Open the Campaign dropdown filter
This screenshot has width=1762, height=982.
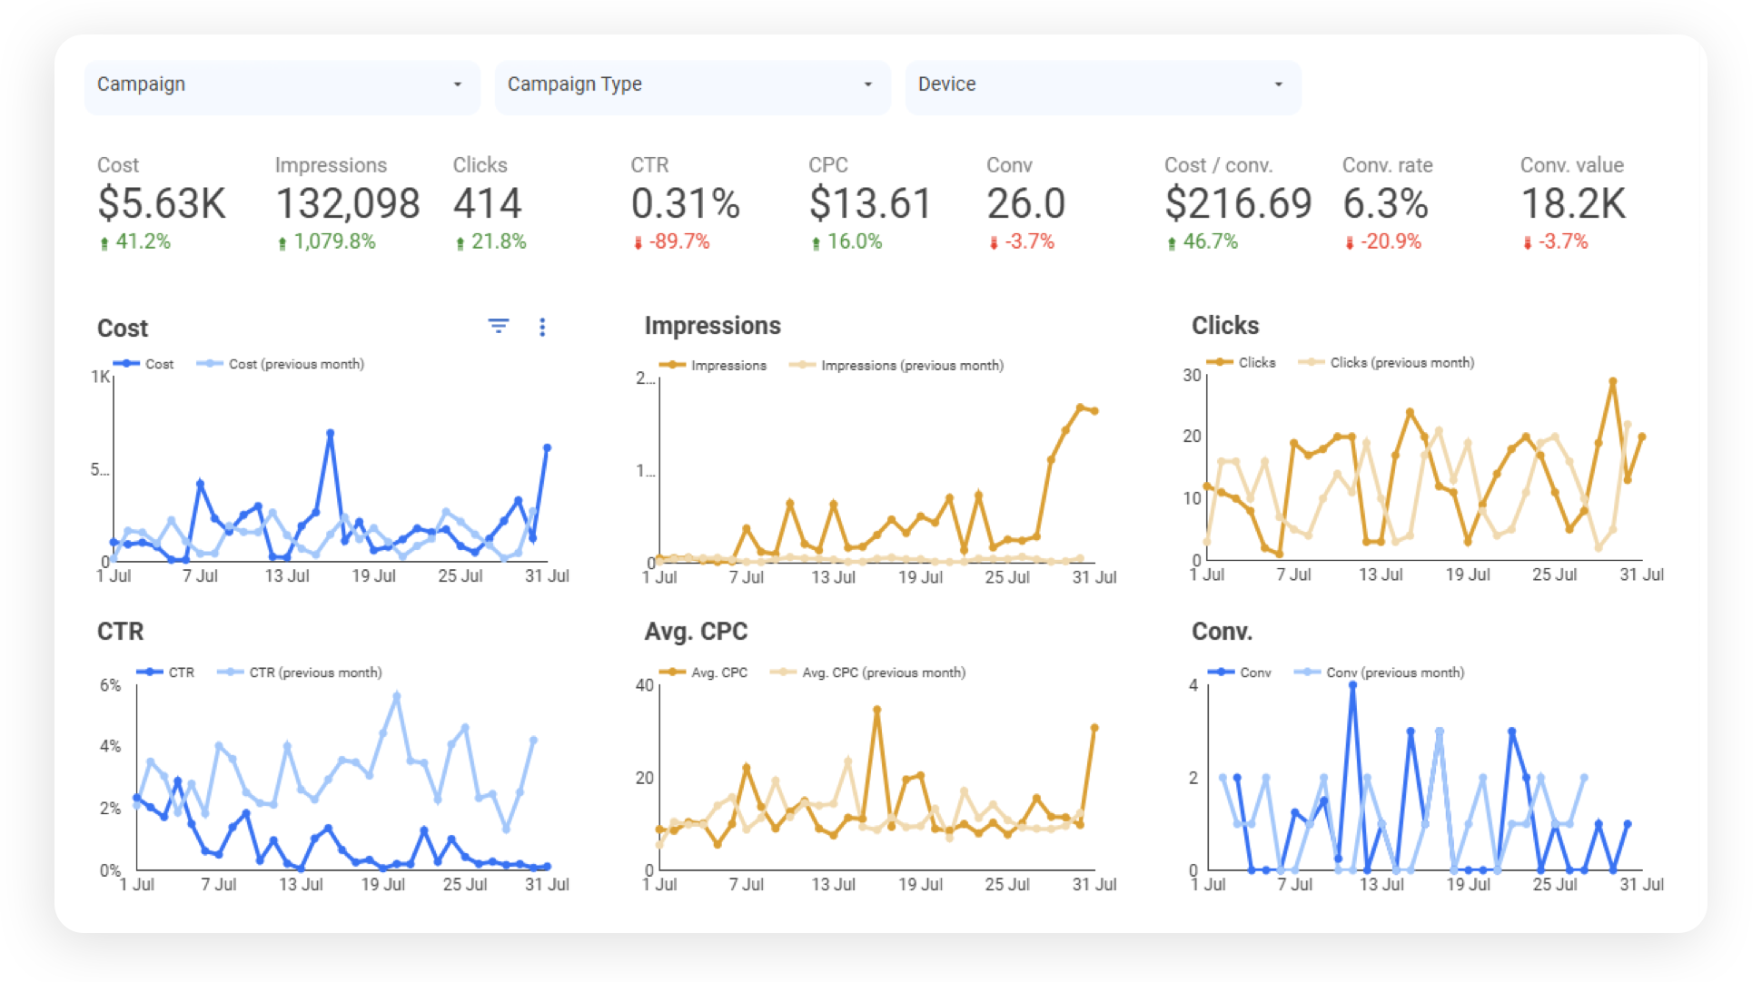pyautogui.click(x=282, y=84)
